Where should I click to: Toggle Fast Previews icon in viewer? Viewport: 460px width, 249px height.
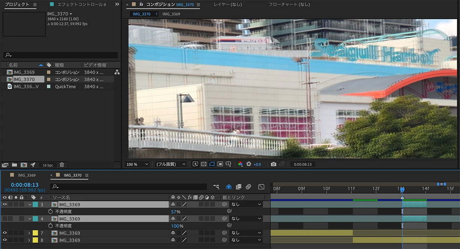[x=195, y=164]
